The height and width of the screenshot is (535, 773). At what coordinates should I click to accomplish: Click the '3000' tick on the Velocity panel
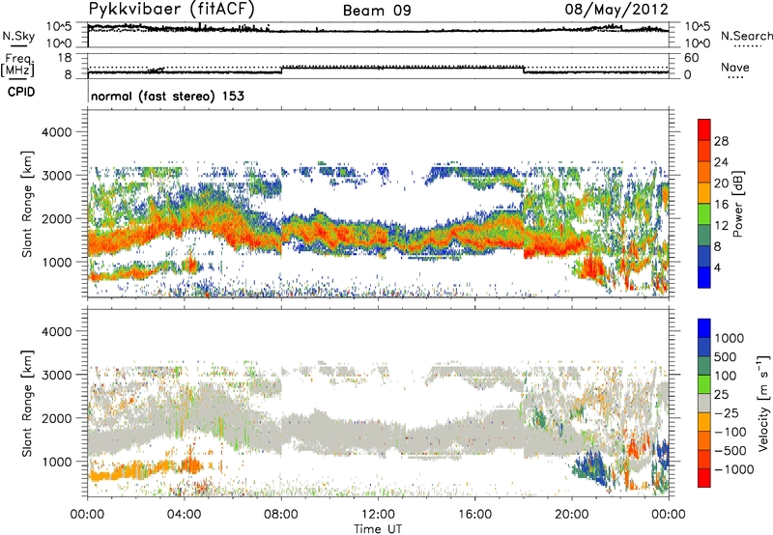click(57, 375)
